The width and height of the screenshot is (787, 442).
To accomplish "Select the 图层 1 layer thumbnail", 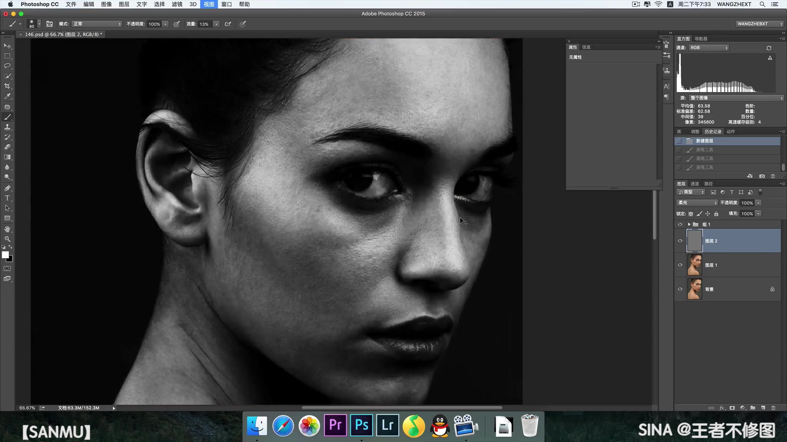I will coord(694,265).
